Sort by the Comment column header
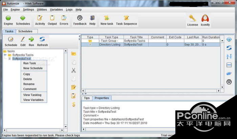 [157, 37]
